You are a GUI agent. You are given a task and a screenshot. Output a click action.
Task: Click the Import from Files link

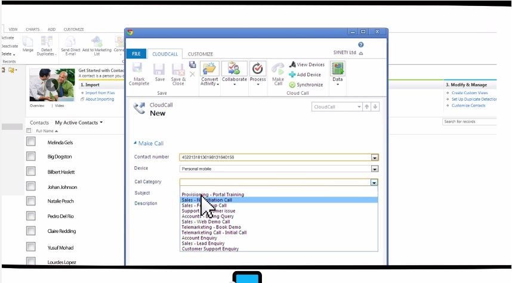[100, 93]
